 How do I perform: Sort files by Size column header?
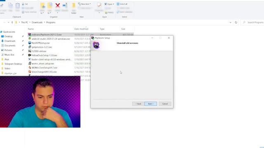pos(123,29)
